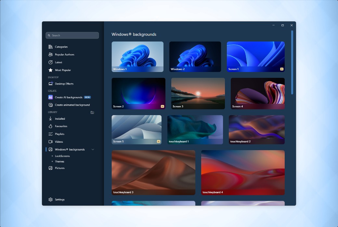Viewport: 338px width, 227px height.
Task: Click the Create animated background plus icon
Action: coord(50,105)
